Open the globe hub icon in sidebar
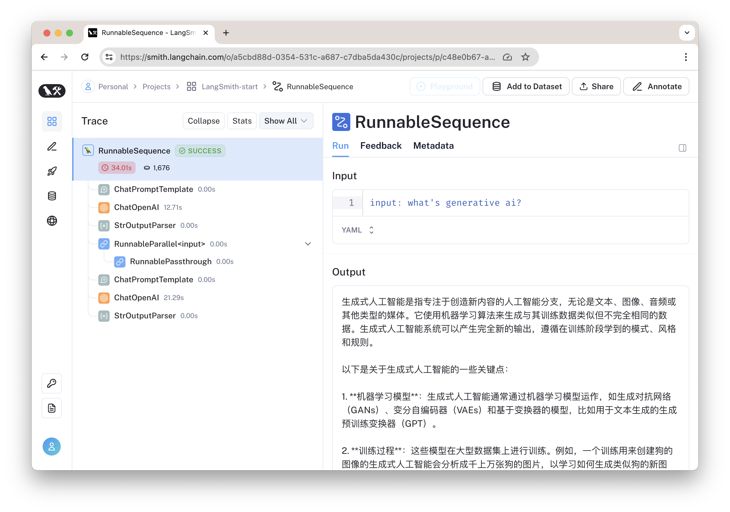This screenshot has height=512, width=730. [x=52, y=221]
